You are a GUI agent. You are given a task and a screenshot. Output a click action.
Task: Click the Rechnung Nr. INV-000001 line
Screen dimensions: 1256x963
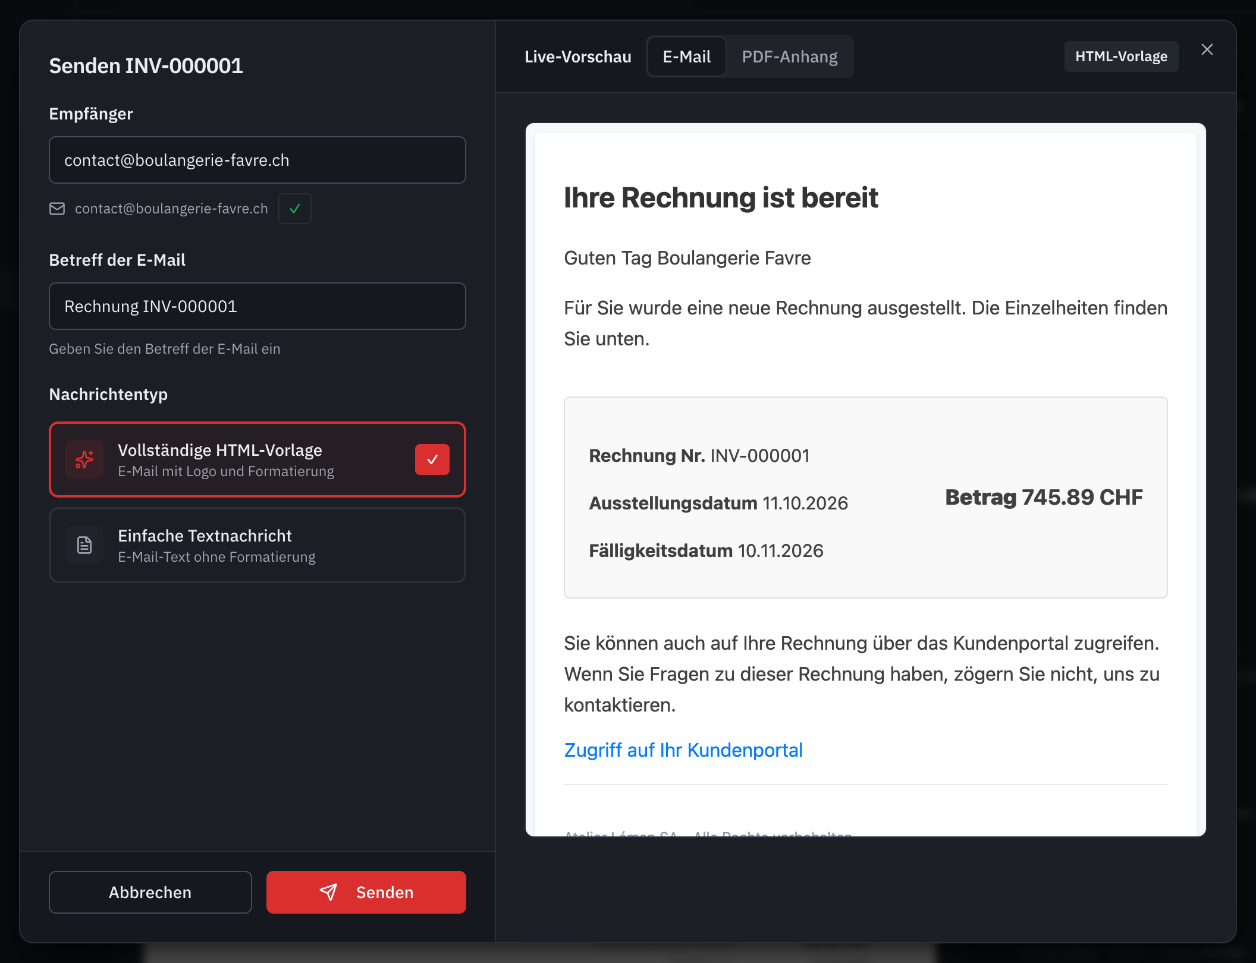(x=699, y=456)
